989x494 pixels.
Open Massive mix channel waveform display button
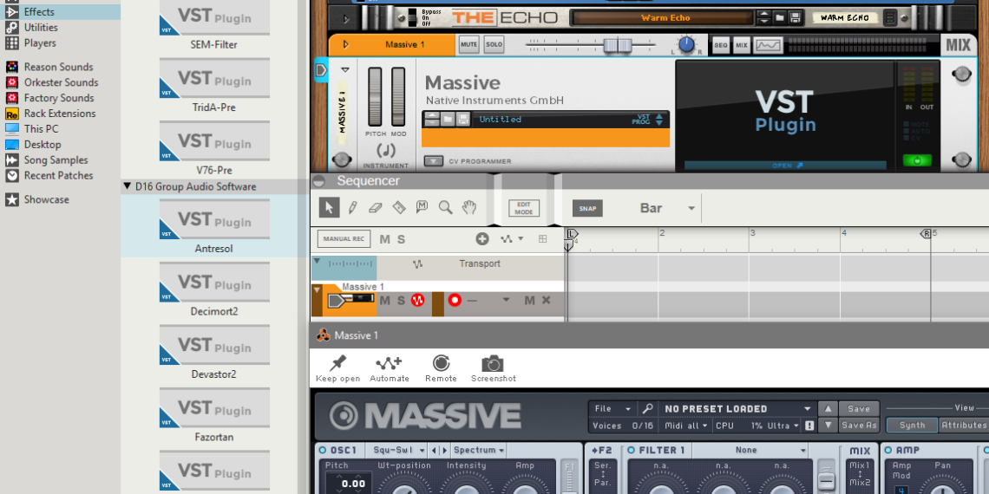point(769,45)
